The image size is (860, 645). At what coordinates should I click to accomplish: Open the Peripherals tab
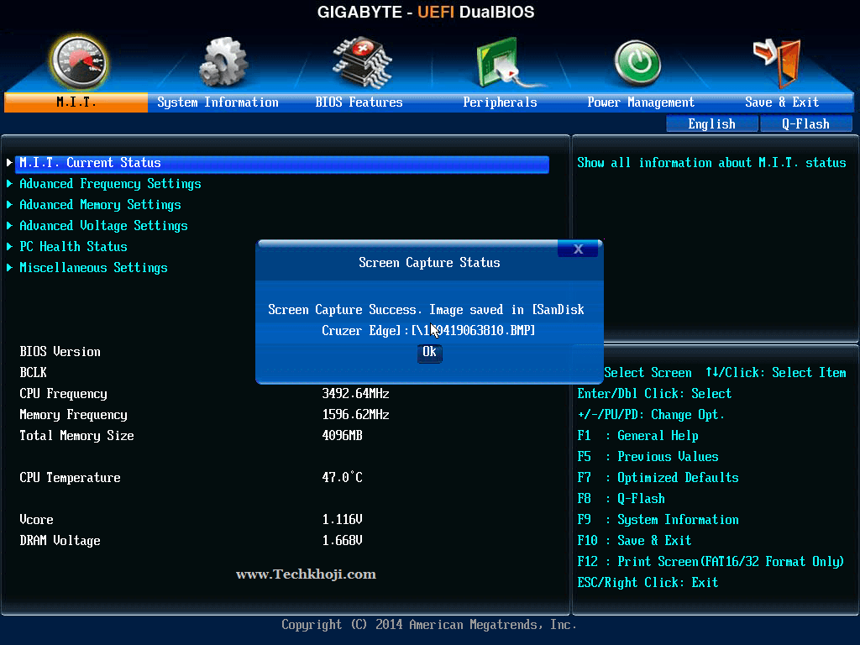click(x=500, y=102)
